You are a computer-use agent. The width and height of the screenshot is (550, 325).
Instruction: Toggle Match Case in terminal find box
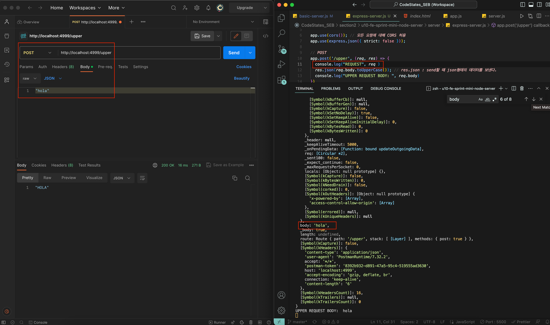tap(480, 99)
